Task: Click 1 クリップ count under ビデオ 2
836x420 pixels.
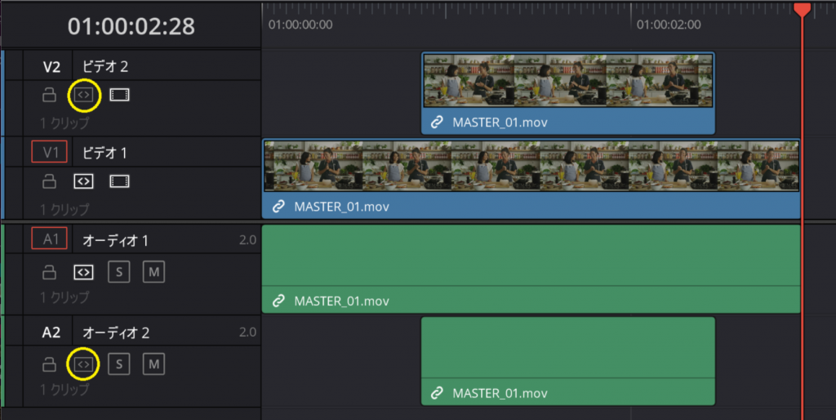Action: [x=64, y=123]
